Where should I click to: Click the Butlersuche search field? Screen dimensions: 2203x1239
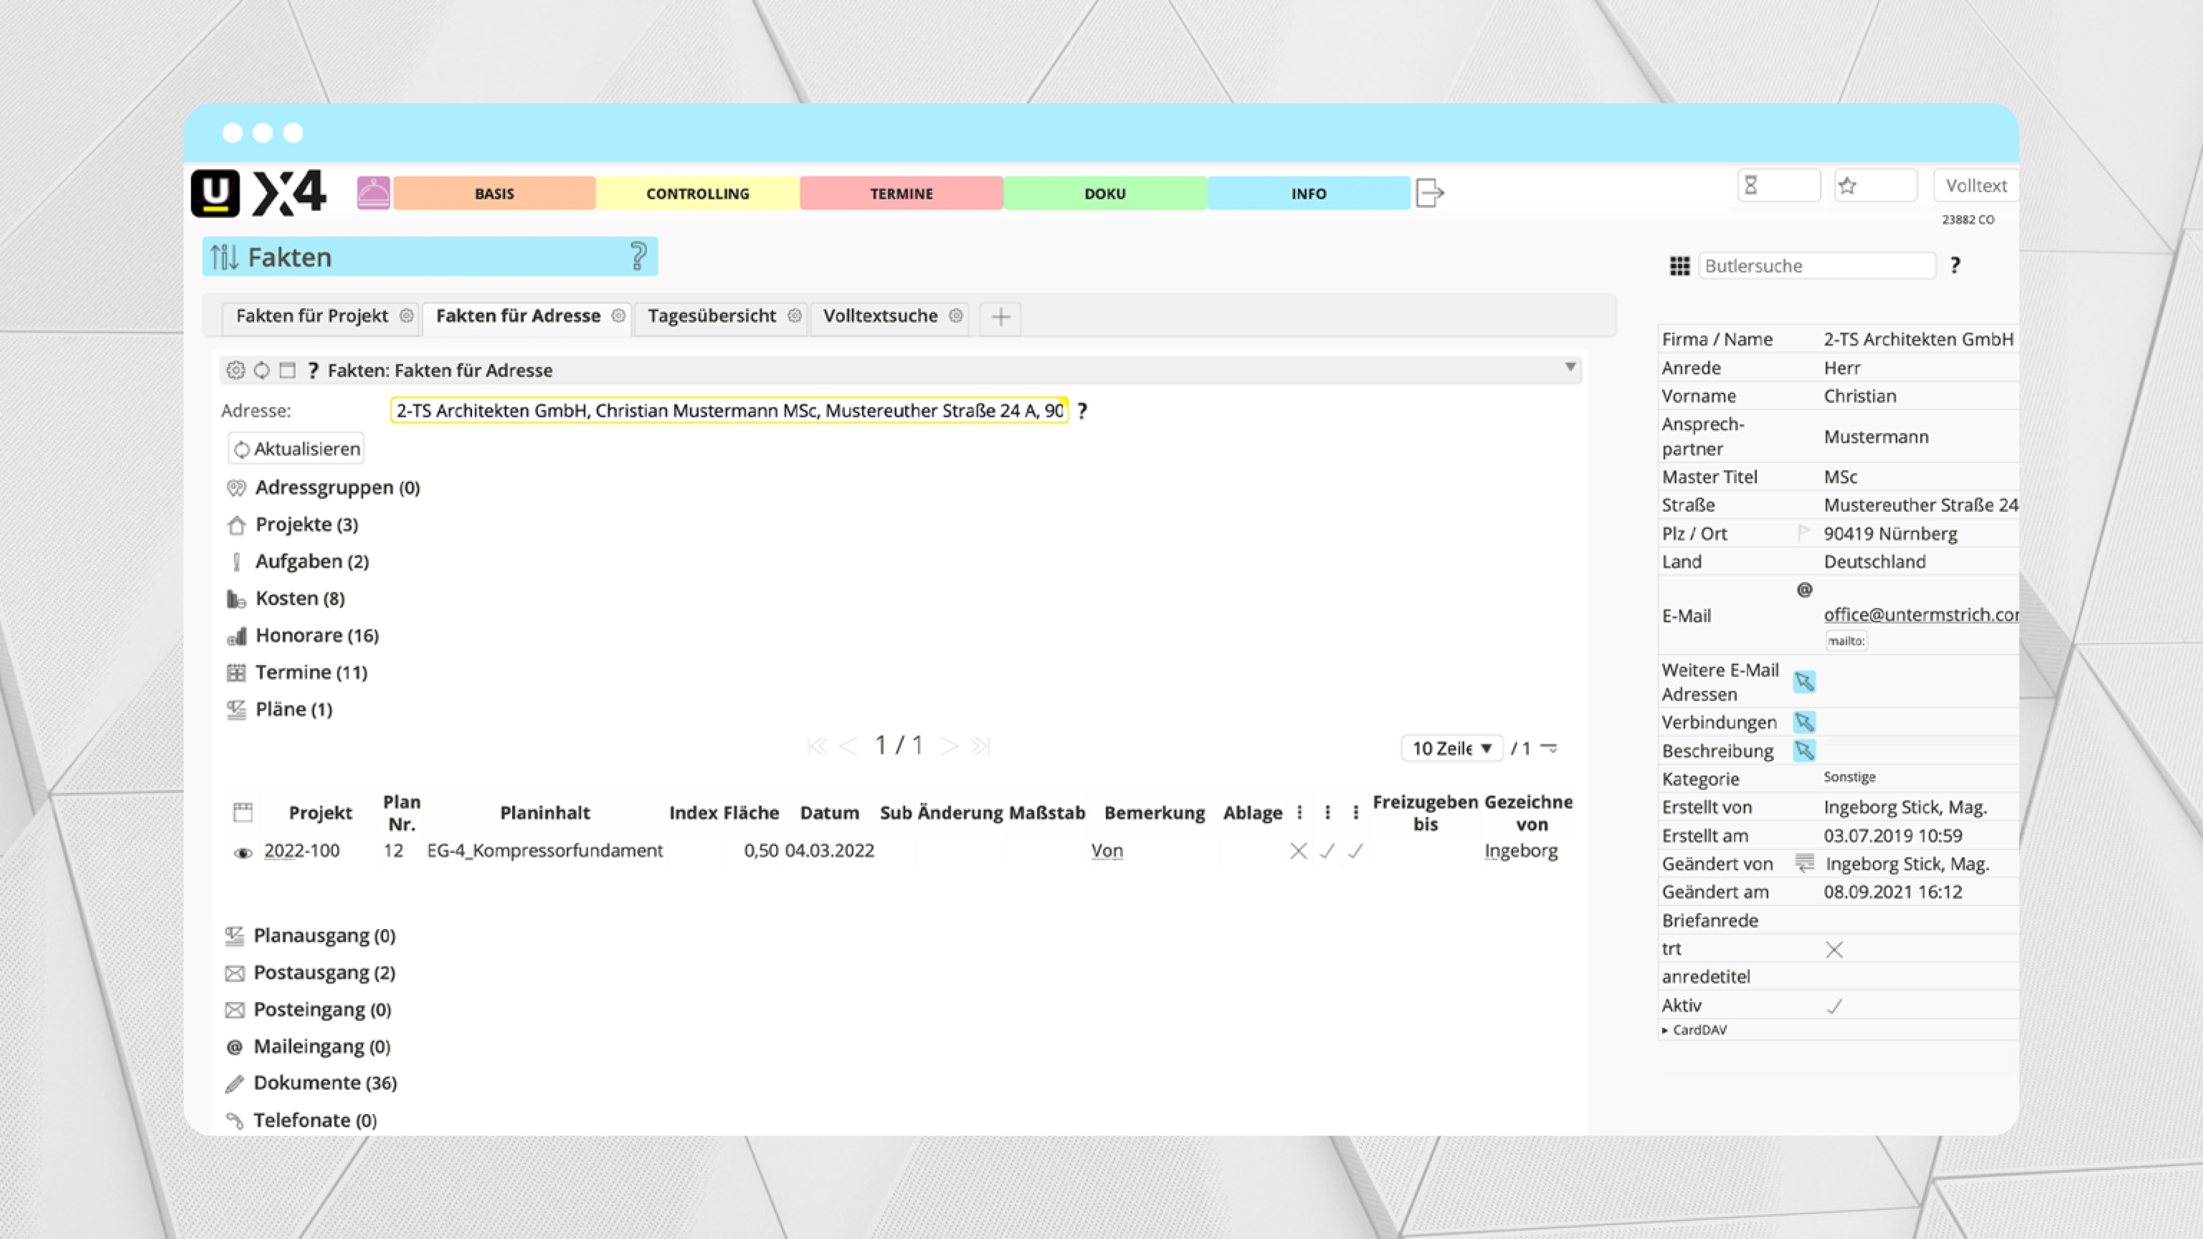click(1816, 266)
